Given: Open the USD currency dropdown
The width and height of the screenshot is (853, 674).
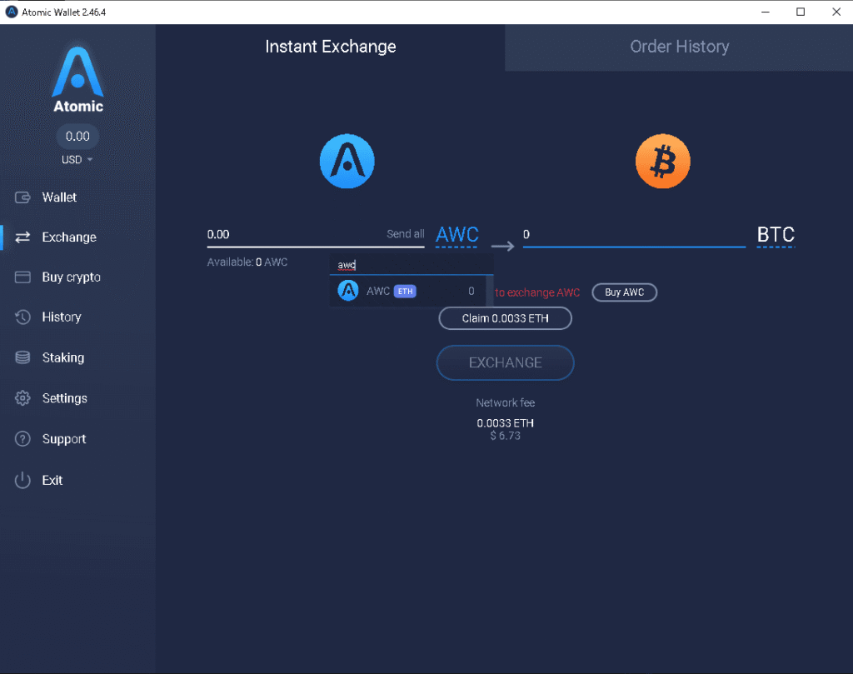Looking at the screenshot, I should [x=77, y=158].
